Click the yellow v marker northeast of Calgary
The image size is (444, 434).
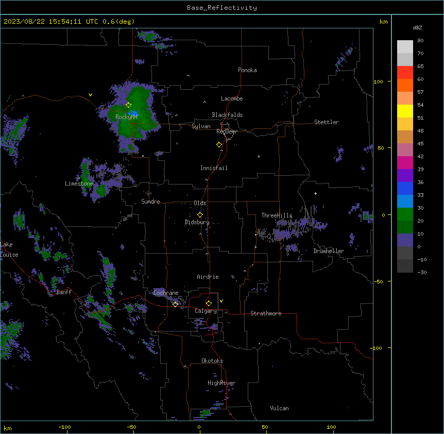point(221,301)
